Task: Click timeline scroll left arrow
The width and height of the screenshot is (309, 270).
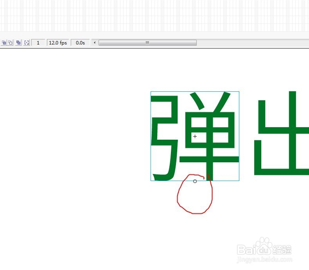Action: point(95,43)
